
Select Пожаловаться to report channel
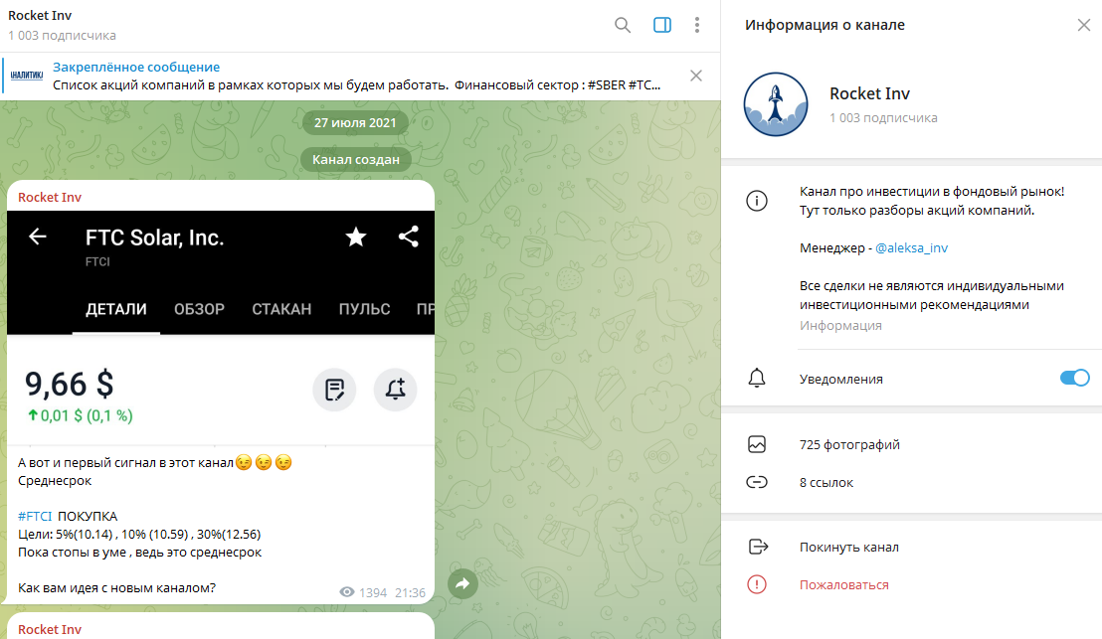(x=844, y=585)
